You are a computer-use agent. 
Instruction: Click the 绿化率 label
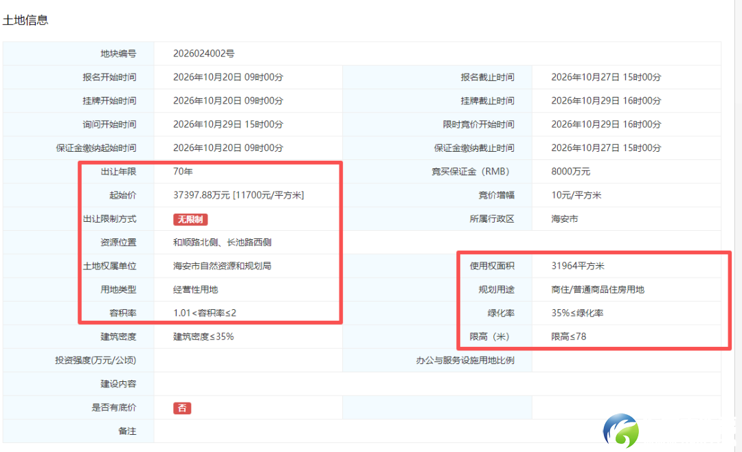501,313
